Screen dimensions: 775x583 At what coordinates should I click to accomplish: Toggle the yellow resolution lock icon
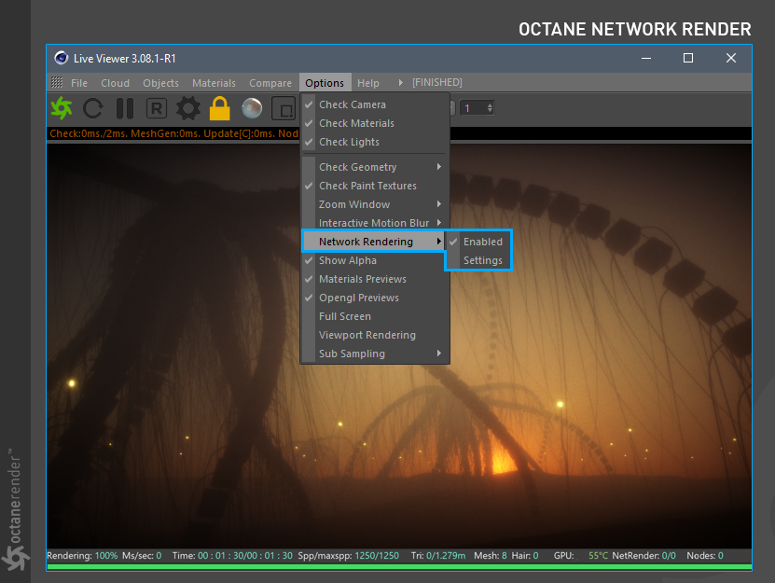click(x=219, y=108)
